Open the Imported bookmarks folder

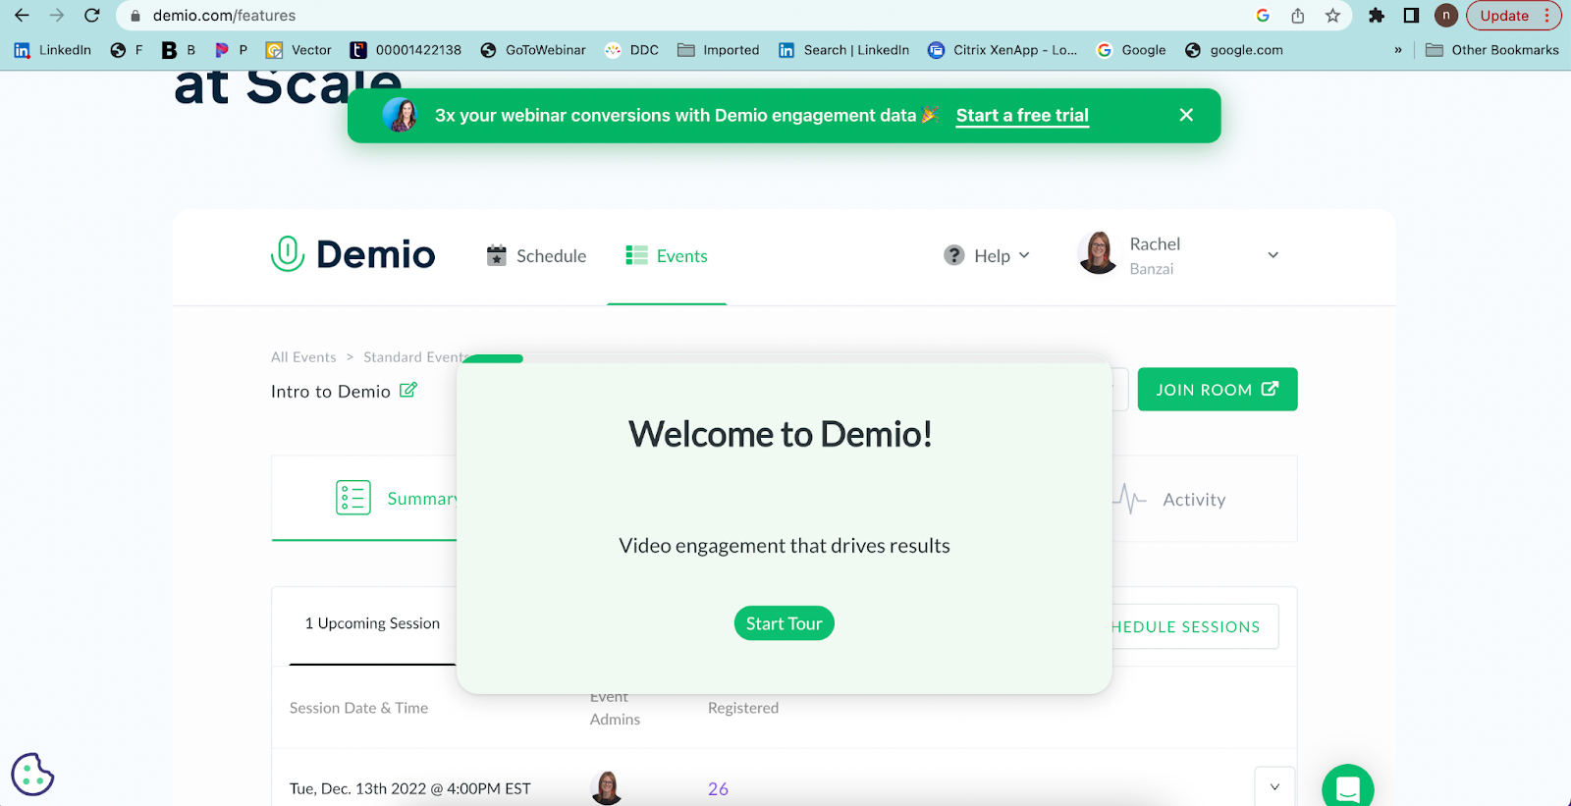click(x=719, y=50)
